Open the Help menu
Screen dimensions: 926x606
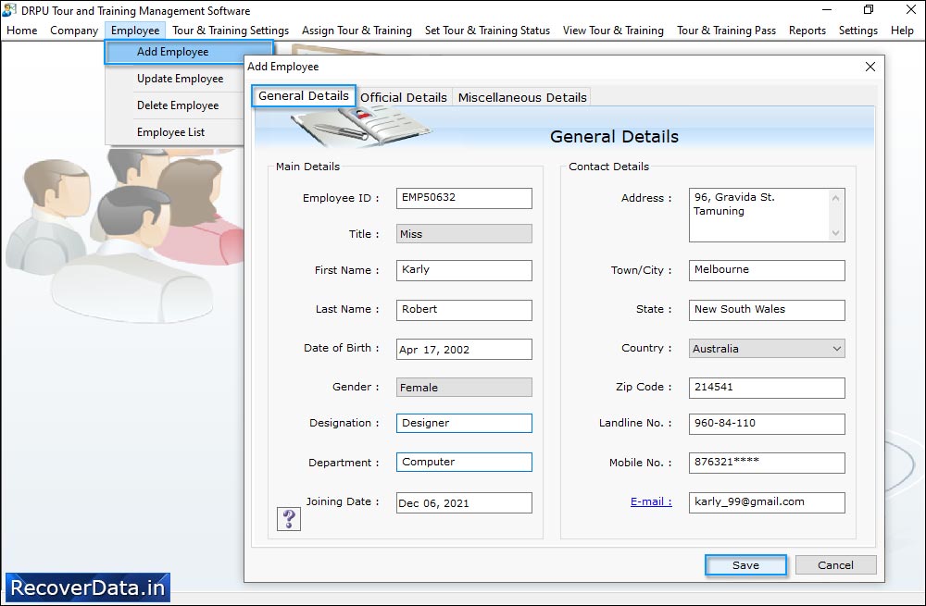click(902, 31)
